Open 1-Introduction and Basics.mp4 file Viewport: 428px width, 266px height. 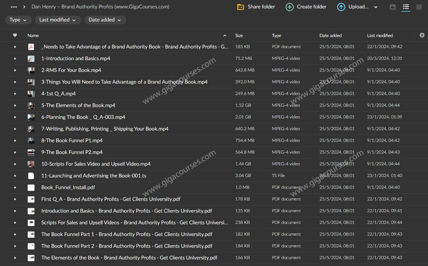coord(76,59)
